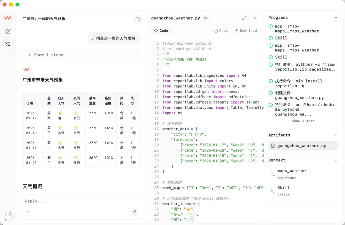Click the Skill terminal icon under Context
Image resolution: width=345 pixels, height=225 pixels.
pyautogui.click(x=272, y=191)
